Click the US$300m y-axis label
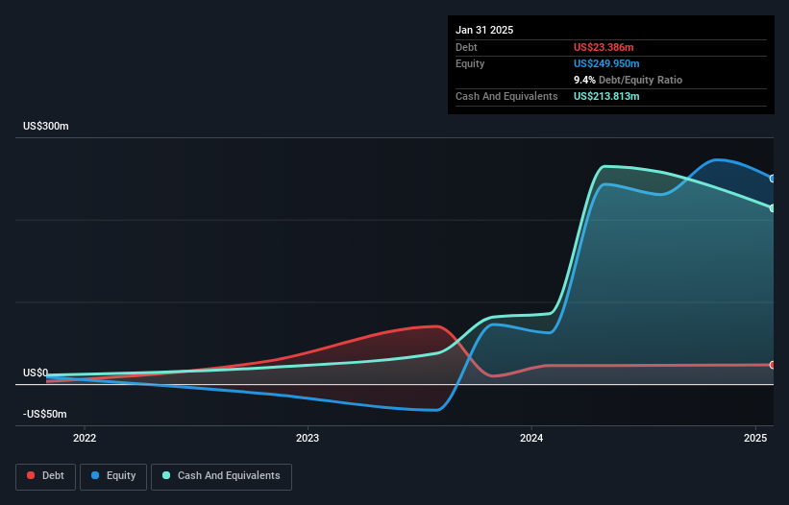 (x=46, y=126)
